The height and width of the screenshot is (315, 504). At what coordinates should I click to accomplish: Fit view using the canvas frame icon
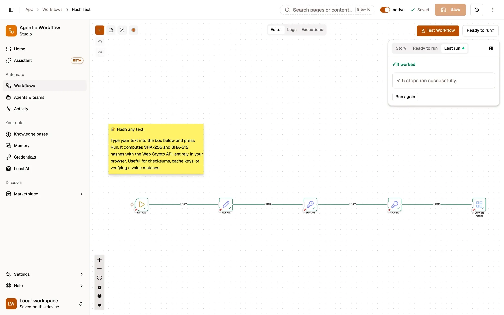(99, 278)
